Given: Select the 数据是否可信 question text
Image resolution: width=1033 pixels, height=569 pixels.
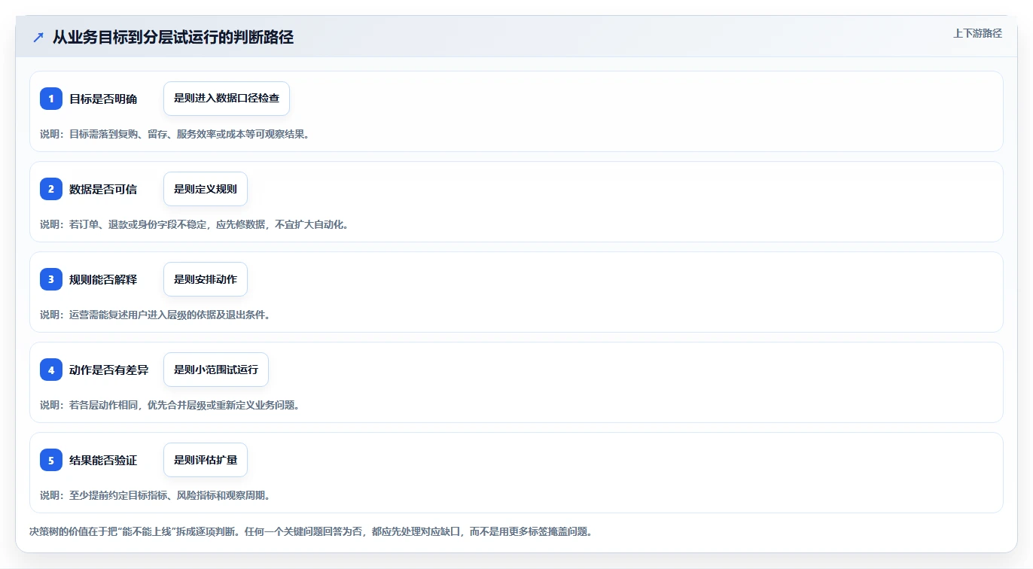Looking at the screenshot, I should 103,189.
